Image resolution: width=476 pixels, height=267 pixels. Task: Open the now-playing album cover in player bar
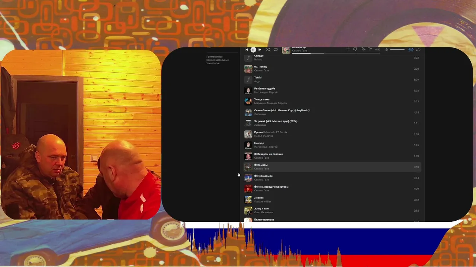click(x=286, y=50)
